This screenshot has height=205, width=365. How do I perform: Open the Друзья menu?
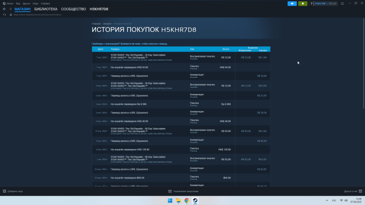click(x=26, y=3)
